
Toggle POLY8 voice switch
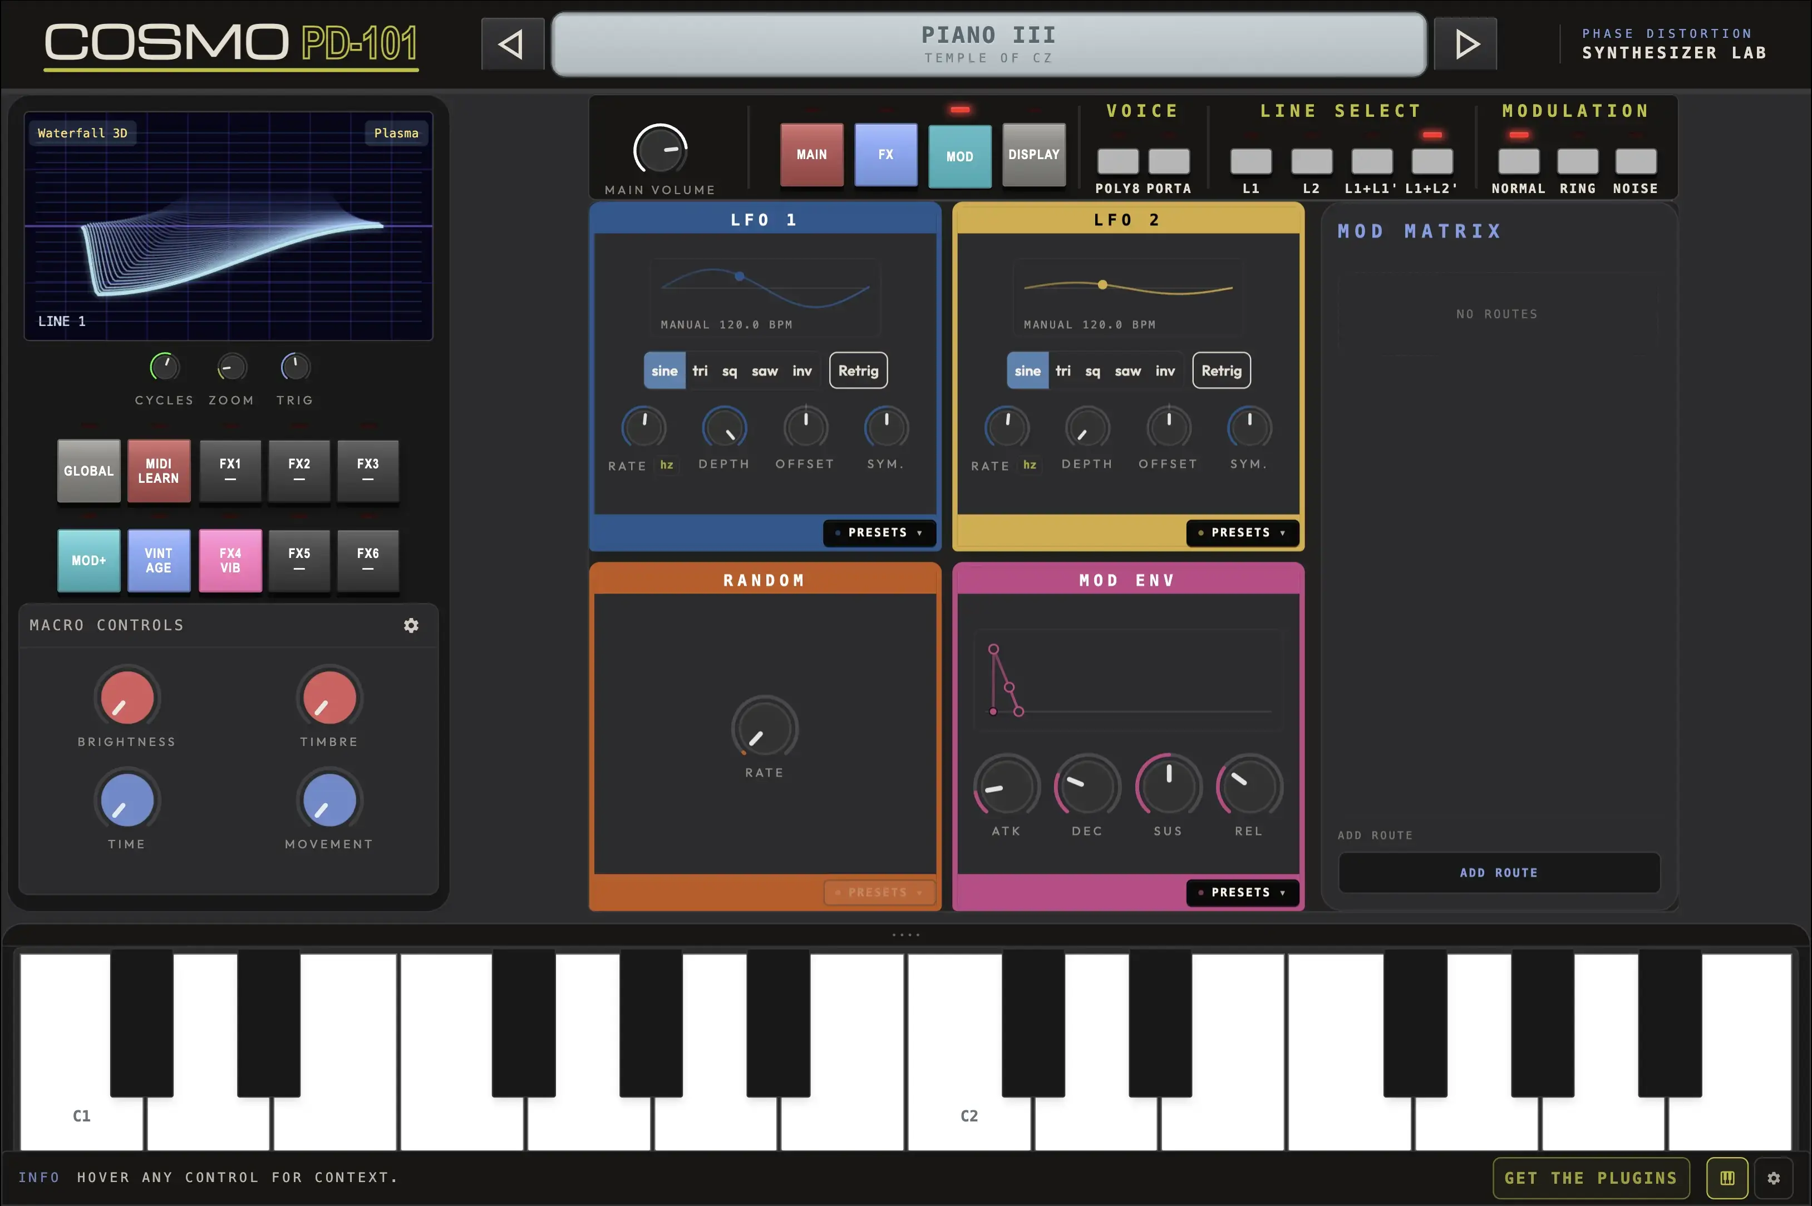pyautogui.click(x=1118, y=161)
